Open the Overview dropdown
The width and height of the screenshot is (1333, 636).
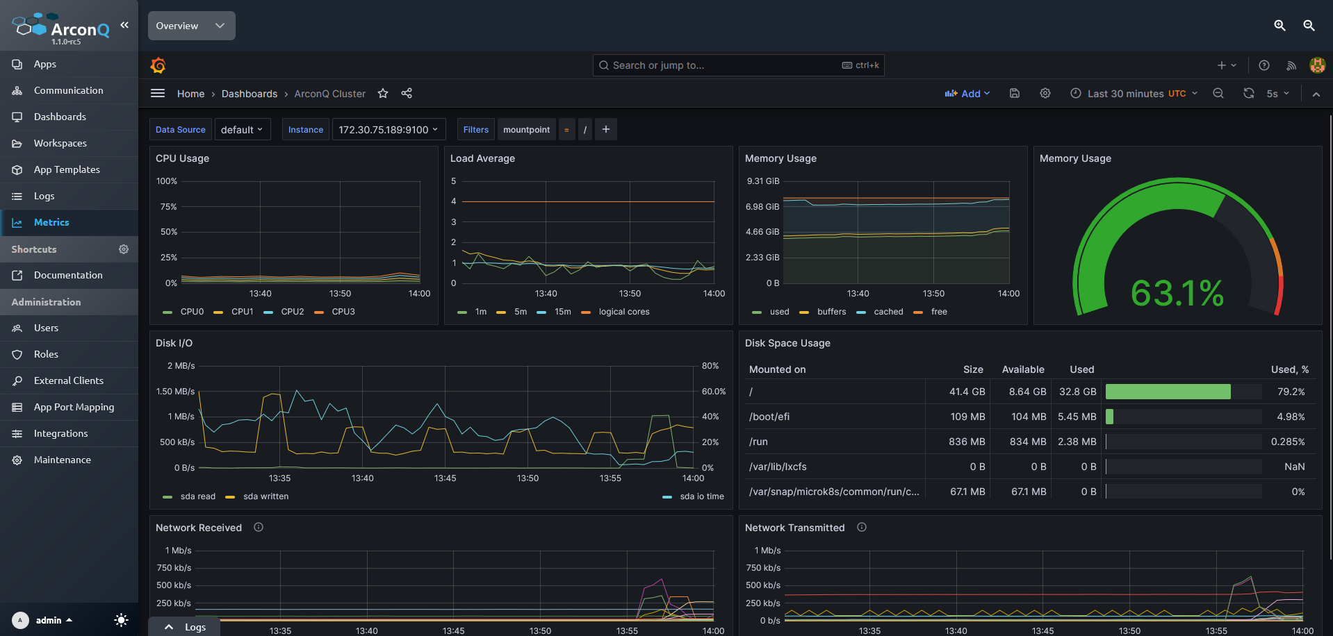pos(192,26)
